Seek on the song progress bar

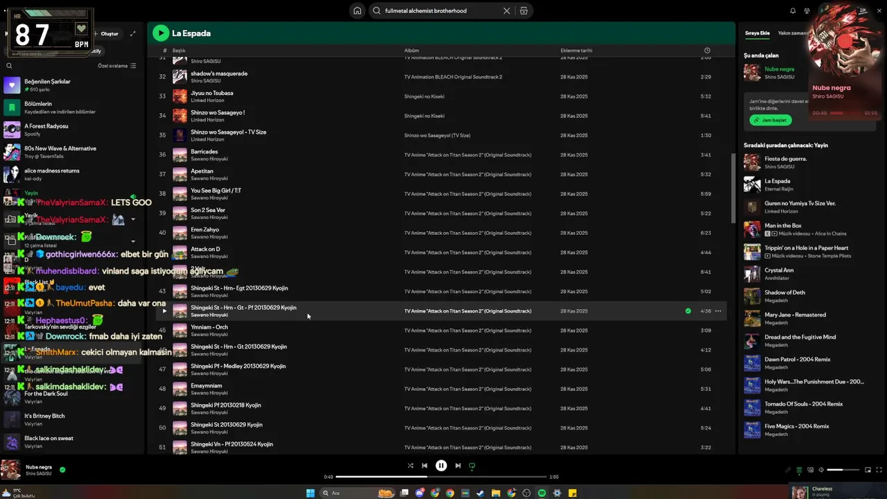pyautogui.click(x=441, y=477)
